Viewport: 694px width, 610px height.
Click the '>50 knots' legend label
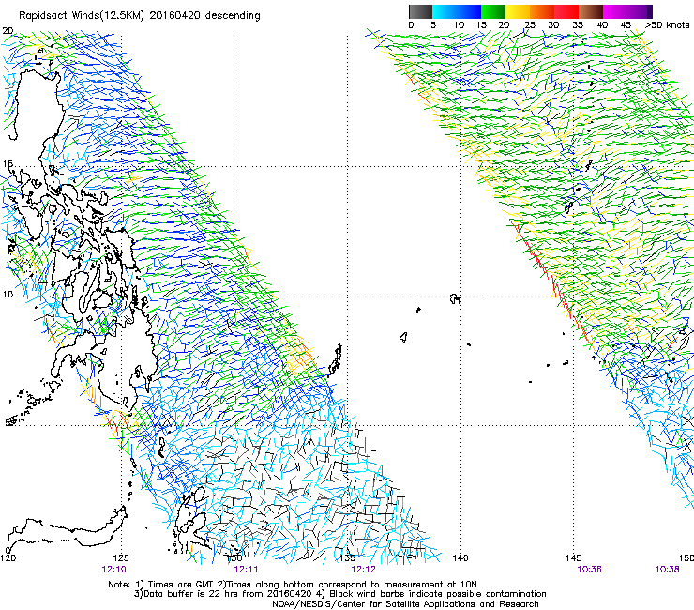click(x=667, y=25)
